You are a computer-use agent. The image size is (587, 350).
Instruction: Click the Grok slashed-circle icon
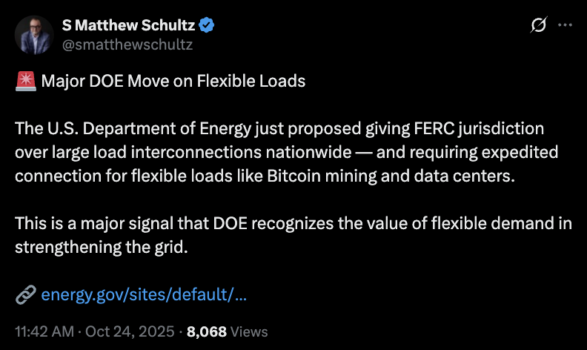539,25
